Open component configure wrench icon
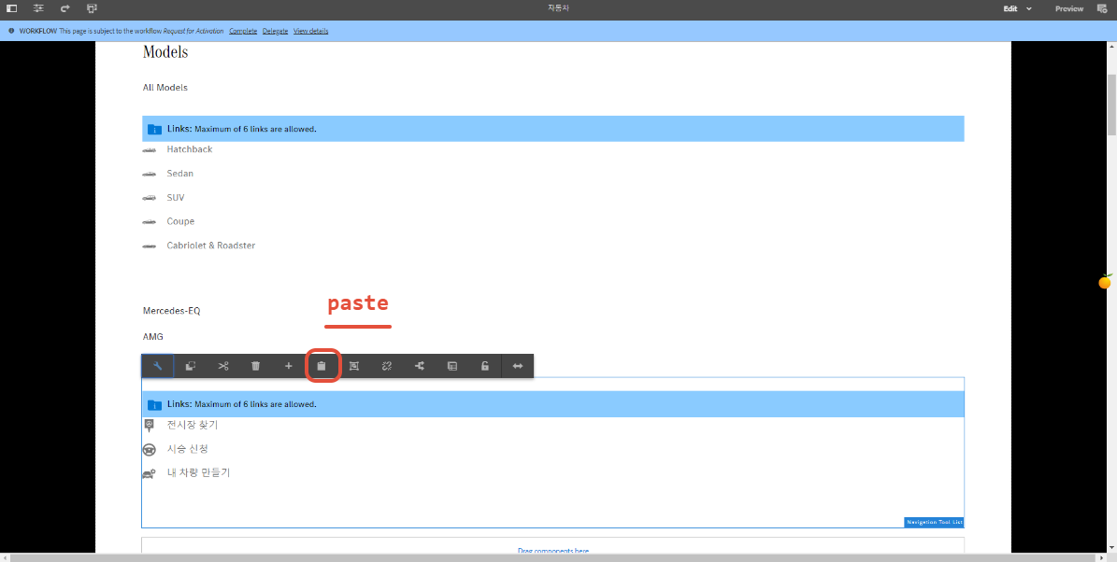 coord(157,366)
